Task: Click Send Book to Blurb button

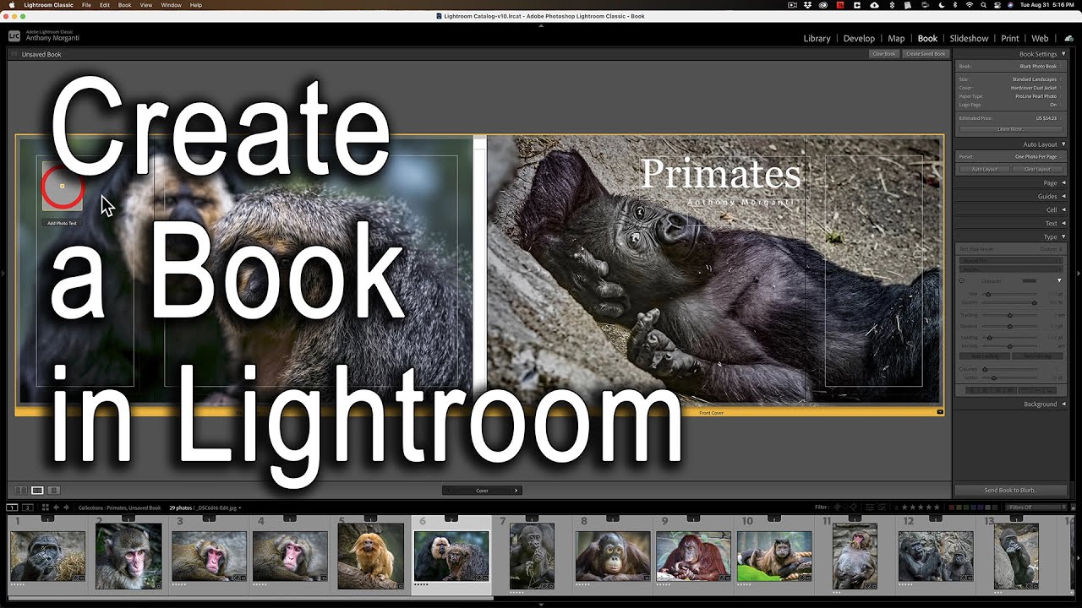Action: [1010, 490]
